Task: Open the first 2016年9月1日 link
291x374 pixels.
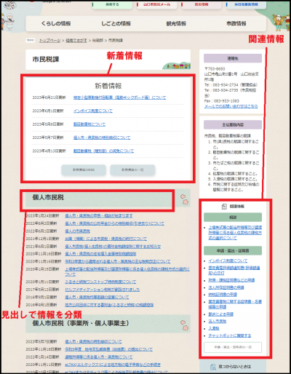Action: (97, 297)
